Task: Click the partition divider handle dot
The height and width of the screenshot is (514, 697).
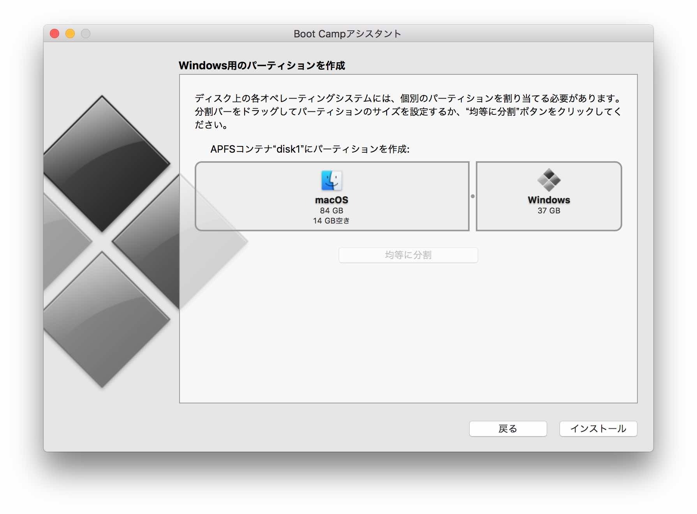Action: 473,196
